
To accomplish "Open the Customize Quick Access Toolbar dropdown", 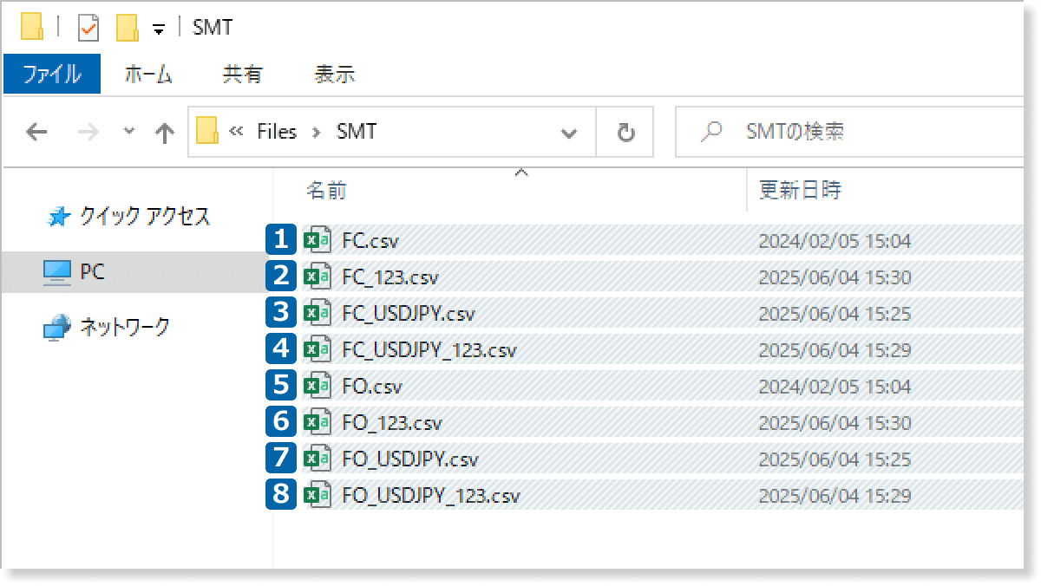I will 158,29.
